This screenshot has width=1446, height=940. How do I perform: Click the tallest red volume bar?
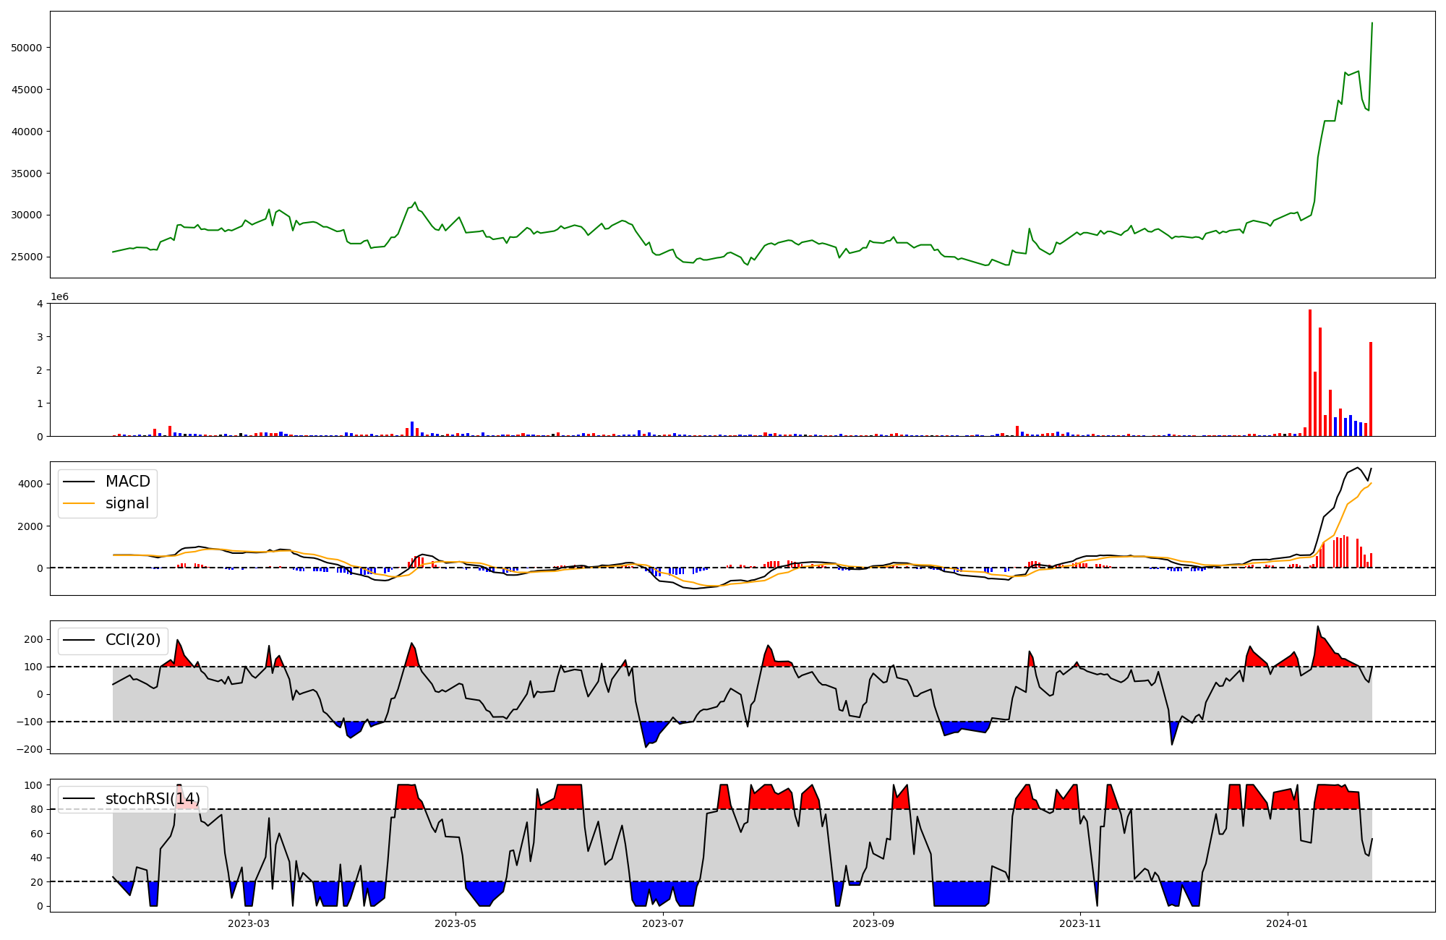tap(1309, 372)
